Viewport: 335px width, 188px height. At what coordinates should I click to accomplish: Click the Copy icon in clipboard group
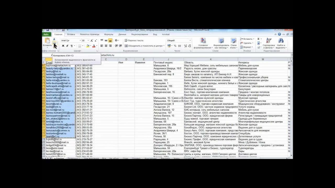coord(54,43)
